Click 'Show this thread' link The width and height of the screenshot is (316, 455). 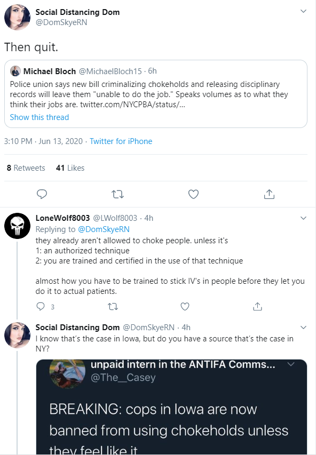coord(39,117)
